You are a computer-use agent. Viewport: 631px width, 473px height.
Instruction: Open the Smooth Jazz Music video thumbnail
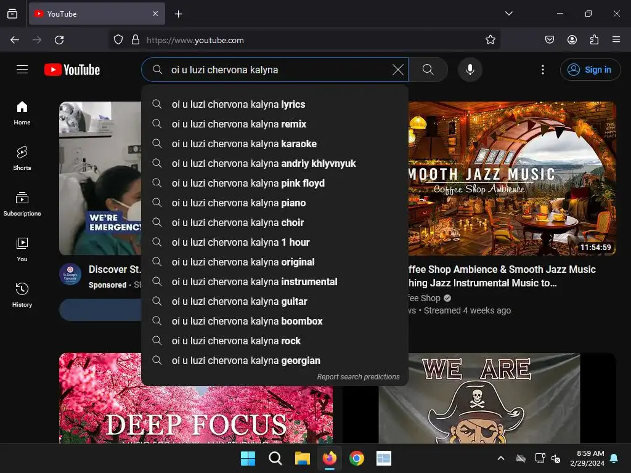512,178
